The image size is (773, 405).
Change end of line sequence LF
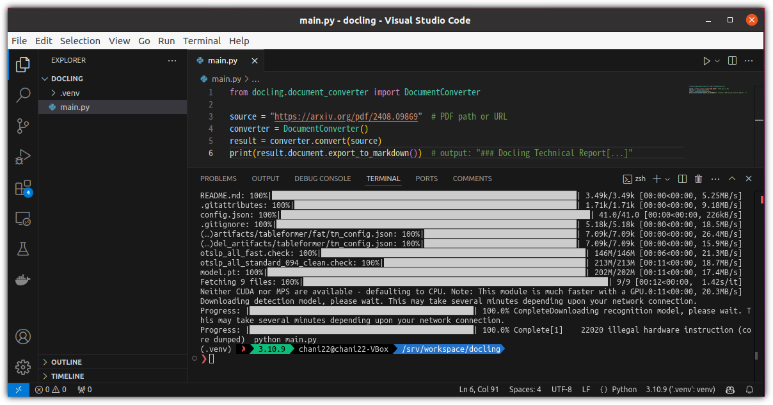point(586,389)
